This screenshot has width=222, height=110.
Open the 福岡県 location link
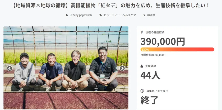point(151,15)
